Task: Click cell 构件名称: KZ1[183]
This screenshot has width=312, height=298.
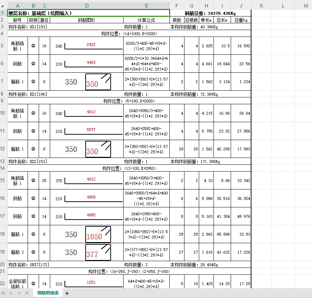Action: click(28, 27)
